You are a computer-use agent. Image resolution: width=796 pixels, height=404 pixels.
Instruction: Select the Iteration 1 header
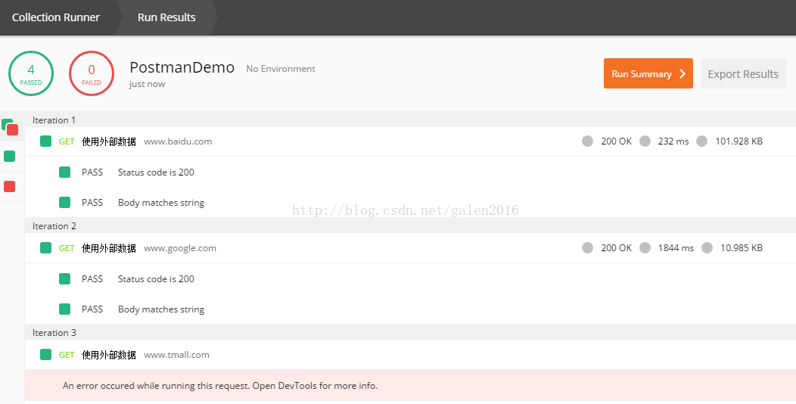[410, 120]
